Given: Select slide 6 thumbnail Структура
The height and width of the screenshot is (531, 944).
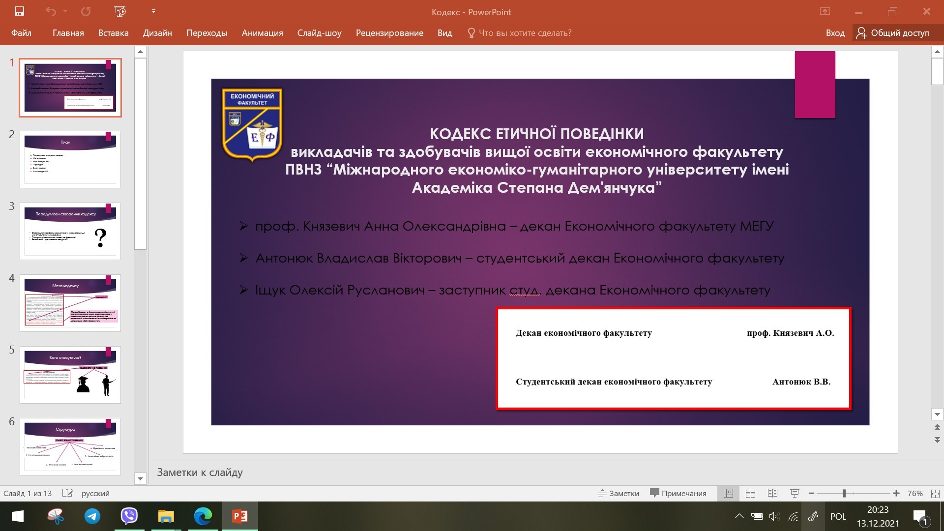Looking at the screenshot, I should point(70,446).
